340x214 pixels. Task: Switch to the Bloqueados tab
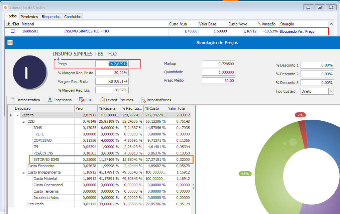tap(51, 17)
